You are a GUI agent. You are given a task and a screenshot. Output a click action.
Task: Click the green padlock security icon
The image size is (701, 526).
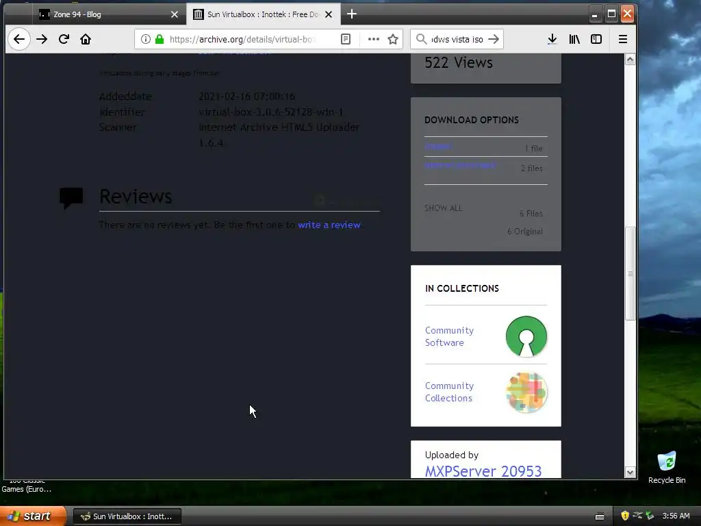tap(159, 39)
